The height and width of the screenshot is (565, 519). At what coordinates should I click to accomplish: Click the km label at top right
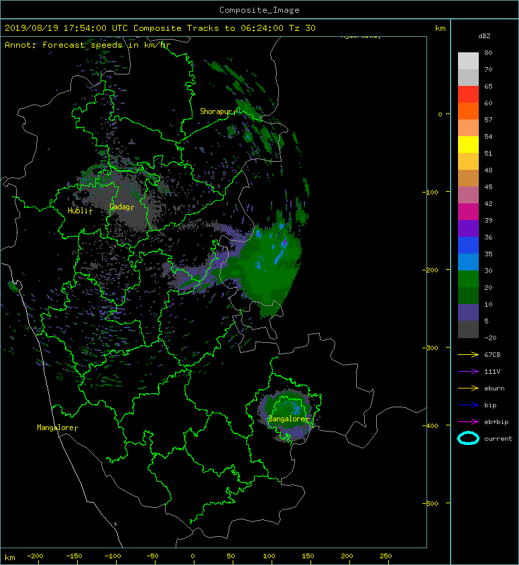point(441,28)
